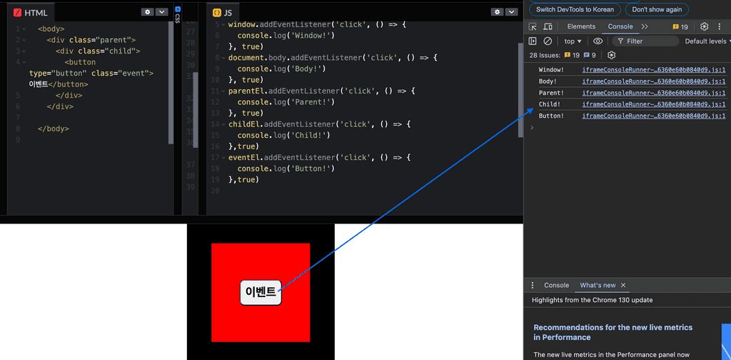
Task: Click the Parent! console message text
Action: coord(551,93)
